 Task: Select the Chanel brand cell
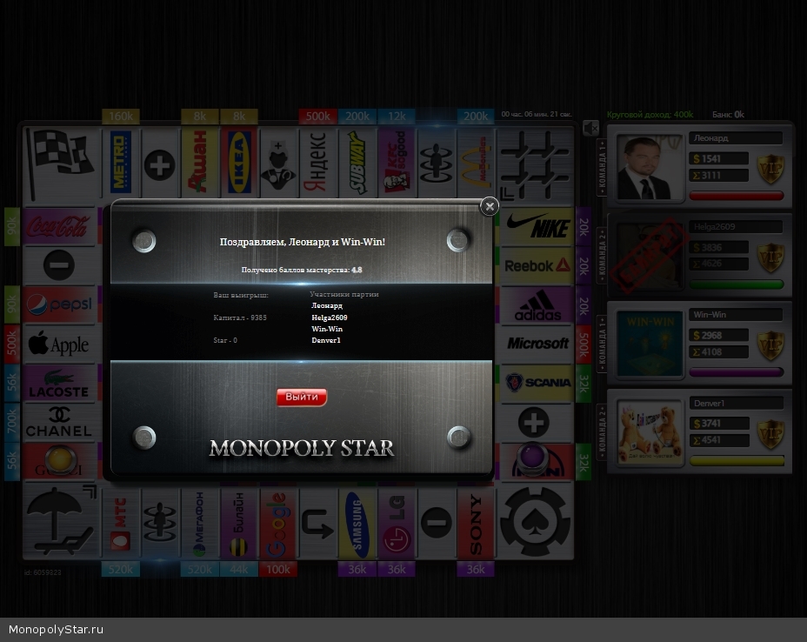coord(59,423)
